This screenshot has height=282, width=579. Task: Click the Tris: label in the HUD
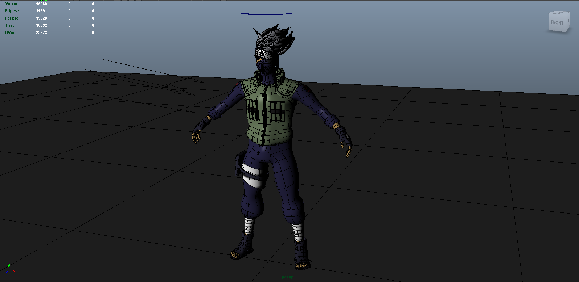[10, 25]
